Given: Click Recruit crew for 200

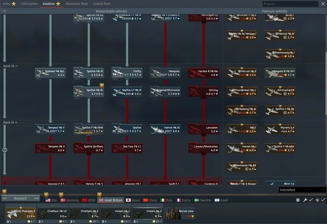Looking at the screenshot, I should point(179,213).
